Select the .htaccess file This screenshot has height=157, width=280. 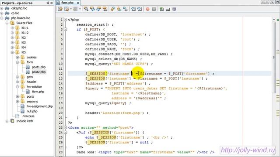(28, 116)
